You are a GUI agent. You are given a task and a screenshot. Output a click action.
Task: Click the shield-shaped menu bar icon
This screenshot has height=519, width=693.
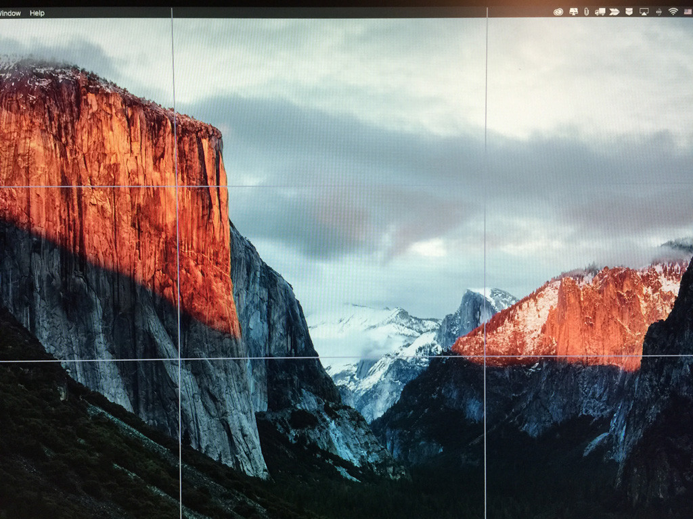pyautogui.click(x=629, y=12)
